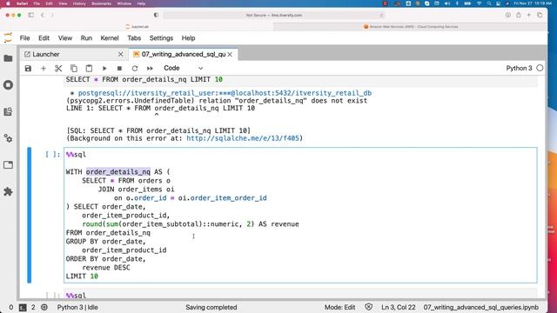Show Running Terminals and Kernels panel

pyautogui.click(x=8, y=85)
